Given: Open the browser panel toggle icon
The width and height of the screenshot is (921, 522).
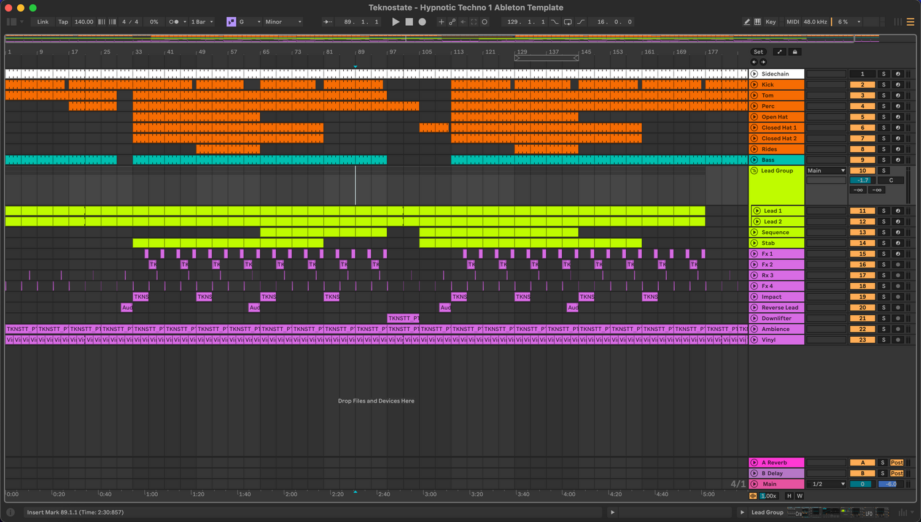Looking at the screenshot, I should [x=11, y=21].
